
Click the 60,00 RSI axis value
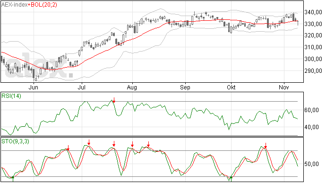click(x=311, y=110)
